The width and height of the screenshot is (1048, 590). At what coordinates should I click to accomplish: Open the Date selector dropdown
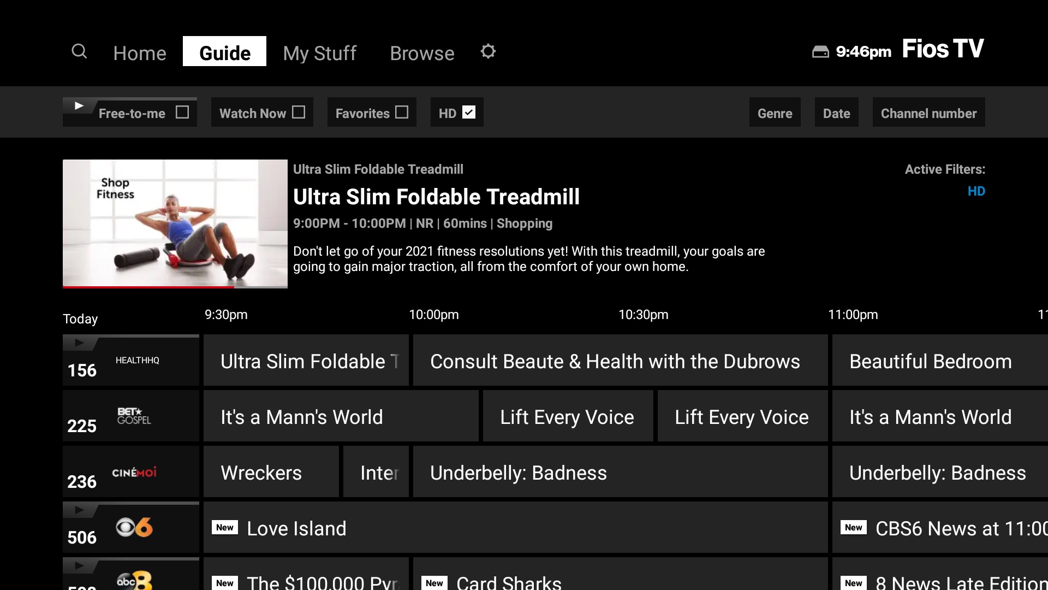[x=836, y=113]
